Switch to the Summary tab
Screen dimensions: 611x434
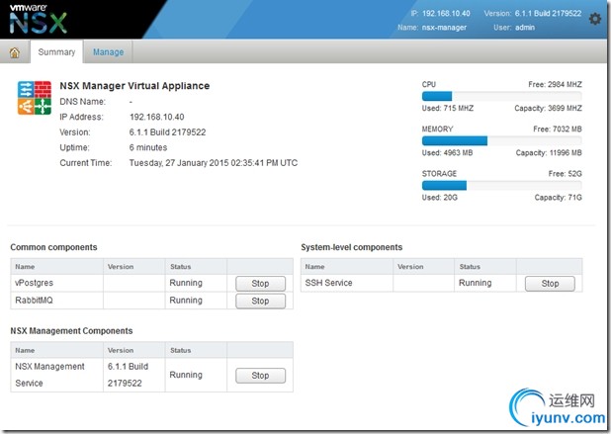(56, 51)
